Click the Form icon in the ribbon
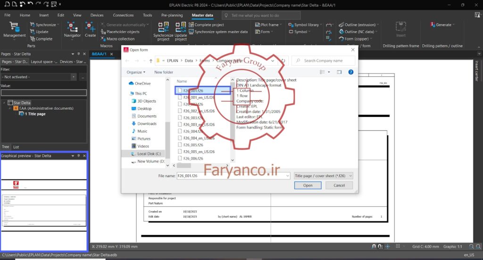483x260 pixels. (x=258, y=32)
